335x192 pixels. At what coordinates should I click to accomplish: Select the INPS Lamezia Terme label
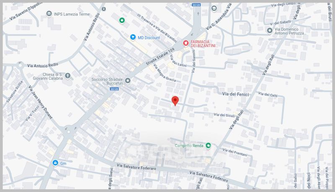point(72,14)
